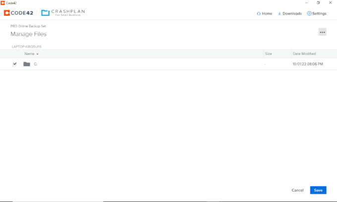Sort files by Size column
337x202 pixels.
[x=268, y=53]
